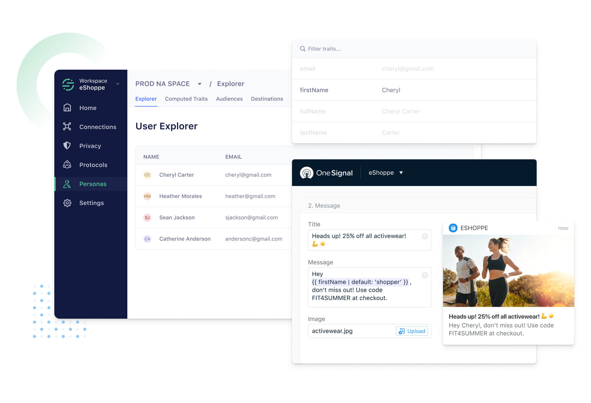Select the firstName trait row
Image resolution: width=591 pixels, height=403 pixels.
tap(414, 90)
